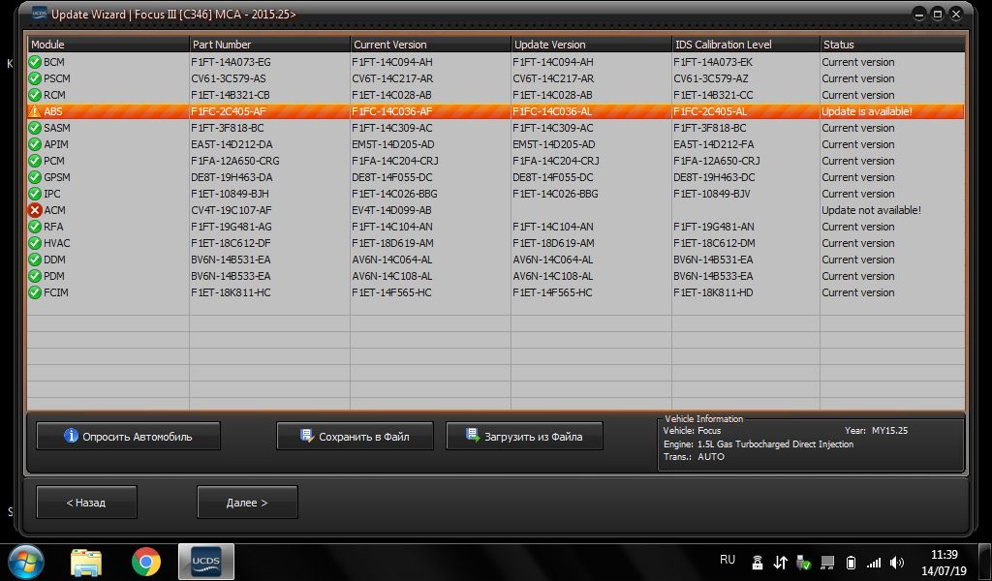992x581 pixels.
Task: Click green check icon beside APIM
Action: [35, 144]
